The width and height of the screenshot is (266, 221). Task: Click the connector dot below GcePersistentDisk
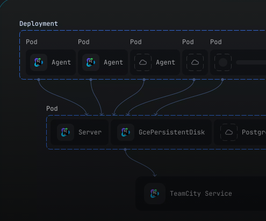125,149
